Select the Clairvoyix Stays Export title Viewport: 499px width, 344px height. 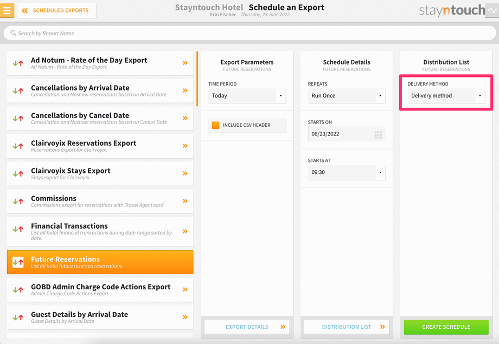click(71, 171)
